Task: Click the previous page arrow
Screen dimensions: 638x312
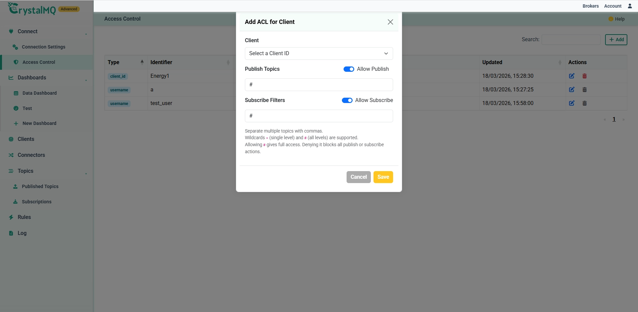Action: pyautogui.click(x=605, y=120)
